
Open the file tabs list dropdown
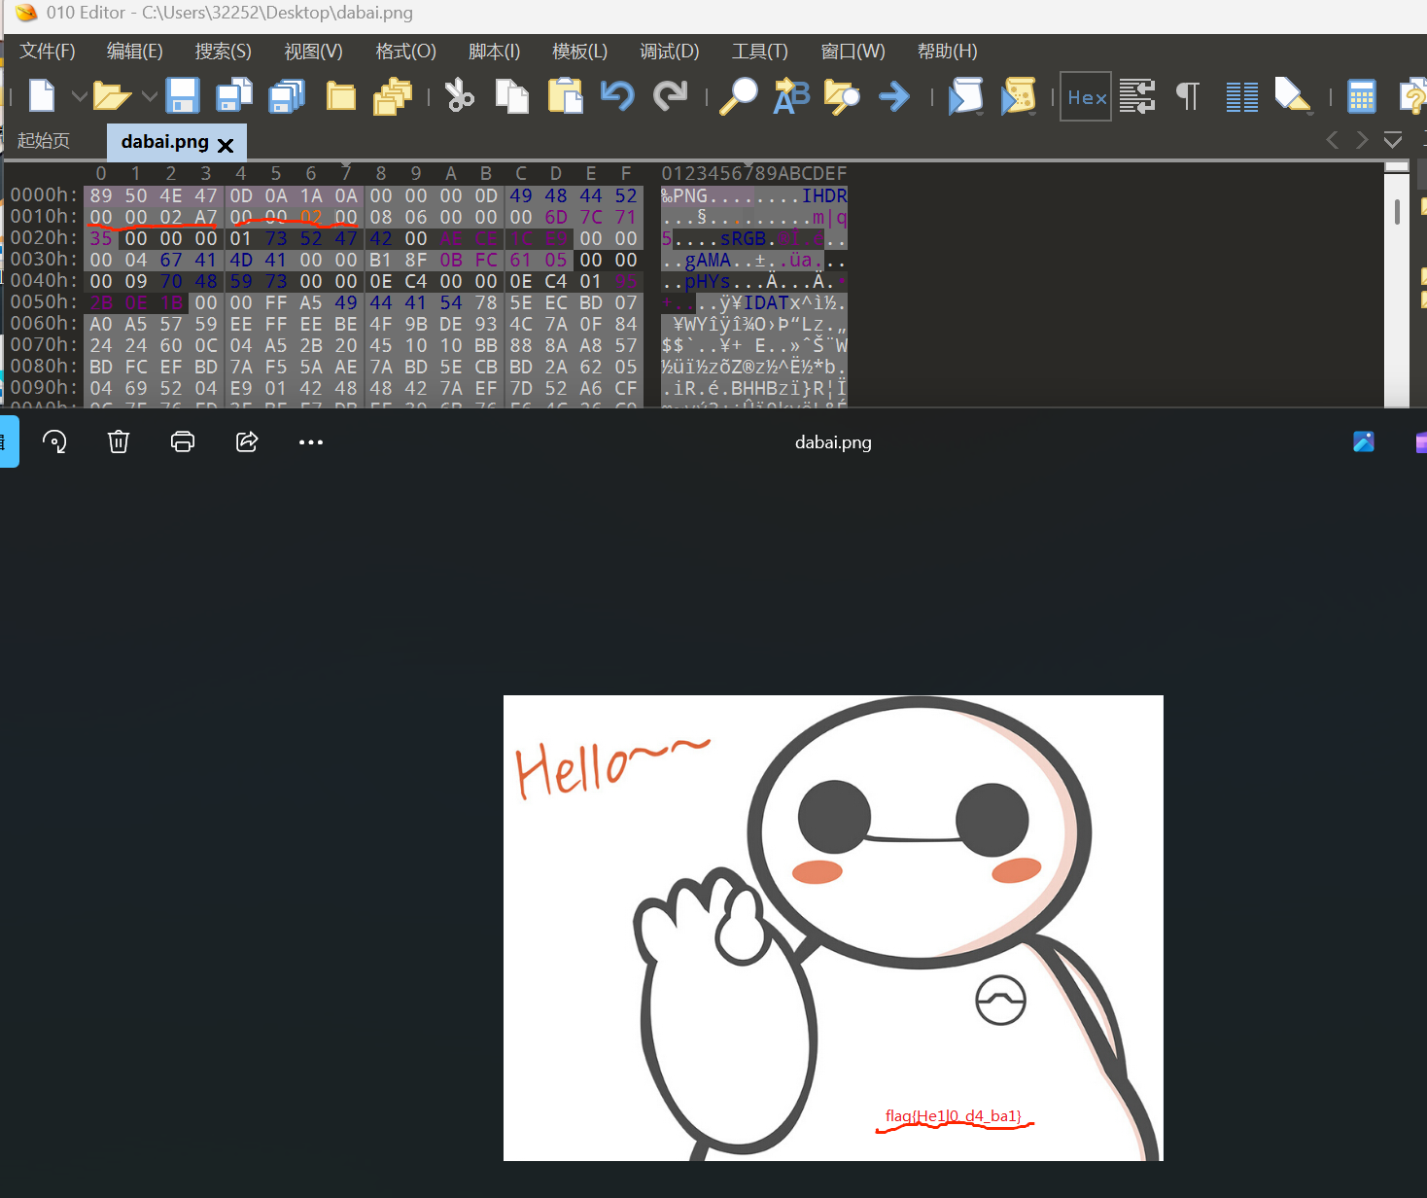(1393, 140)
